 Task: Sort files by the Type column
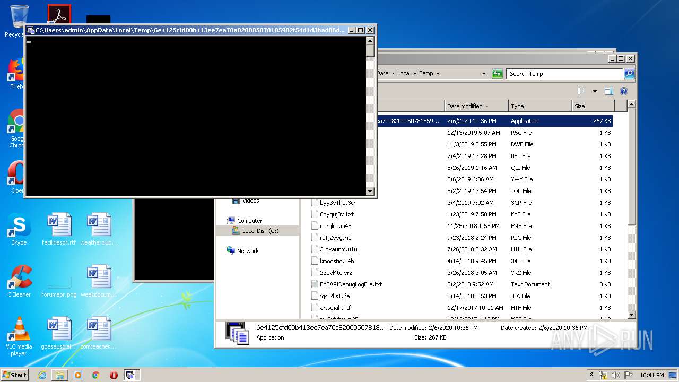tap(540, 106)
